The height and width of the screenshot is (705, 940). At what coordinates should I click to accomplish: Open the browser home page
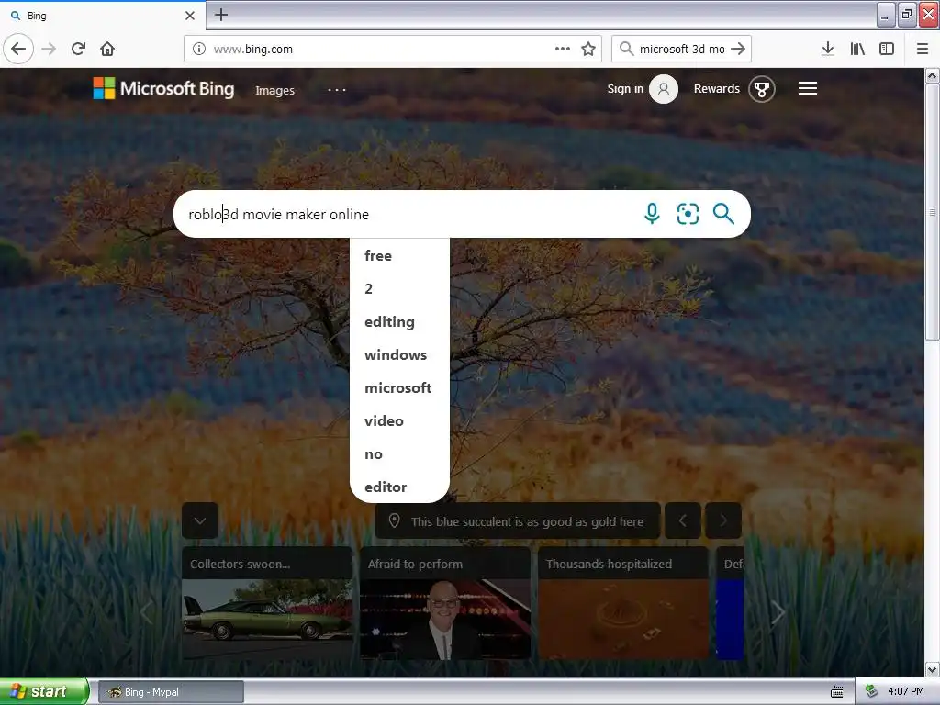(107, 49)
